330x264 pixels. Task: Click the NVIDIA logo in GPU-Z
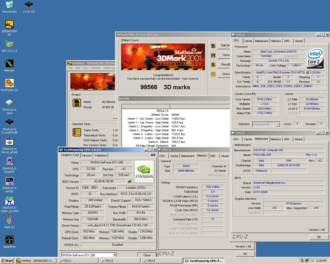pyautogui.click(x=144, y=172)
